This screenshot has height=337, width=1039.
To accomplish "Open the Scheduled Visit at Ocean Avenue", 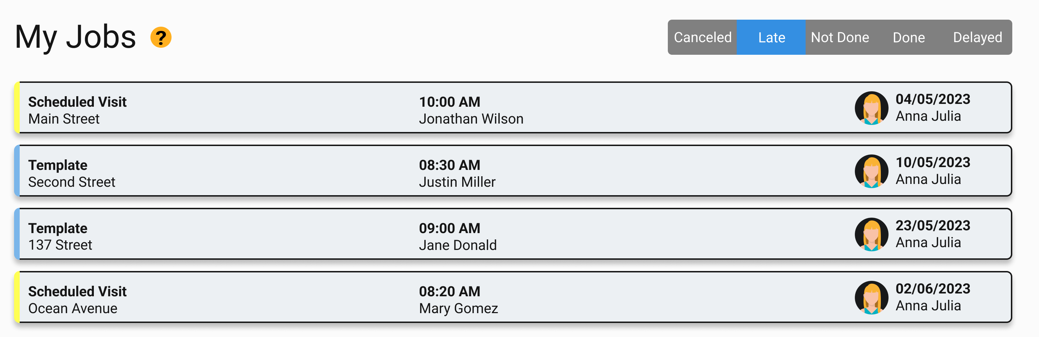I will tap(513, 297).
